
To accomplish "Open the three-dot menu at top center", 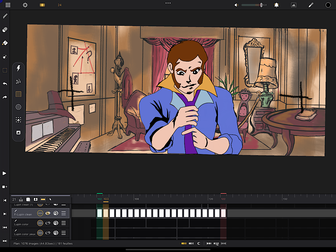I will (x=168, y=3).
